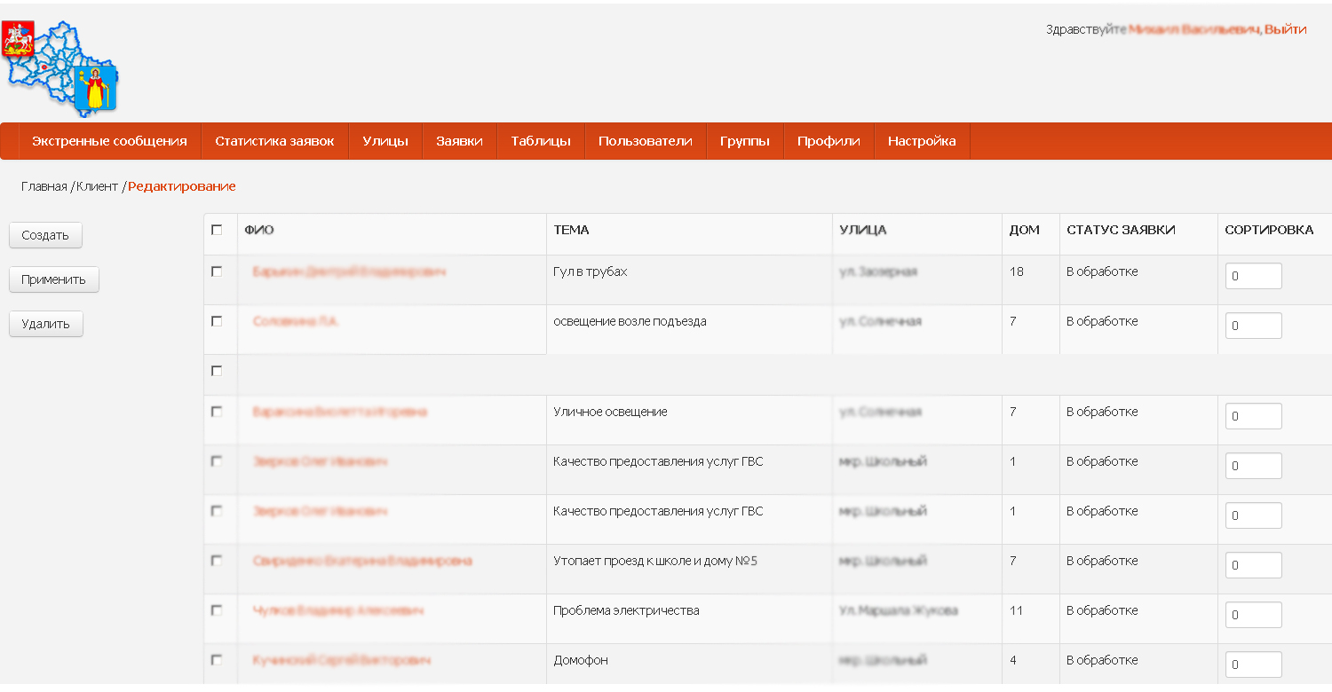1332x692 pixels.
Task: Click the topic text 'Гул в трубах'
Action: point(590,271)
